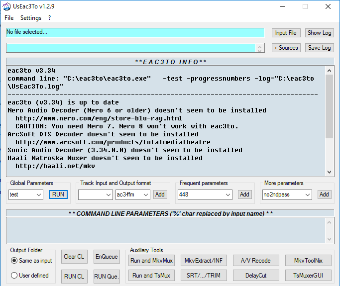The height and width of the screenshot is (286, 340).
Task: Click Add in Track Input and Output format
Action: click(160, 194)
